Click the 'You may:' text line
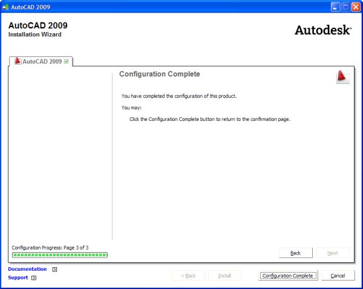363x289 pixels. coord(131,108)
